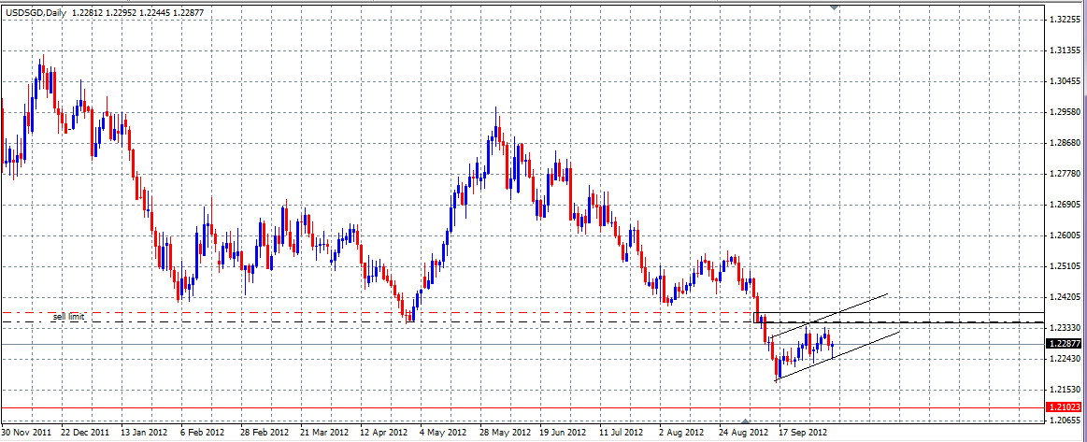
Task: Click the chart shift triangle at top
Action: click(x=834, y=8)
